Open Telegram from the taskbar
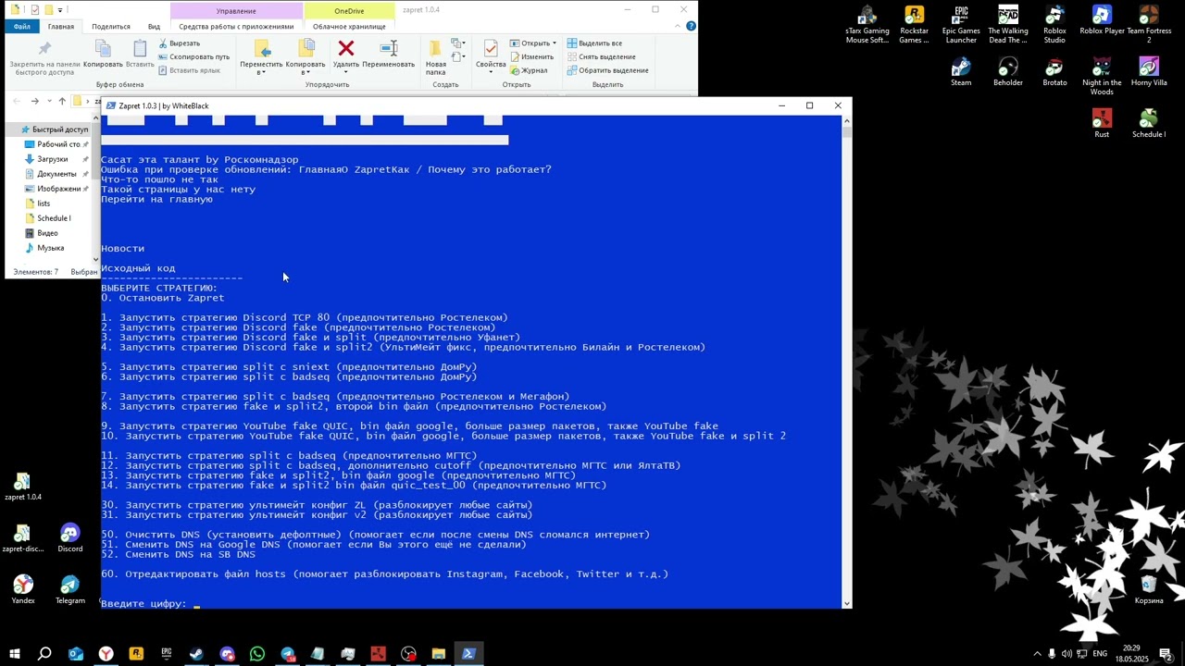Image resolution: width=1185 pixels, height=666 pixels. (x=288, y=654)
